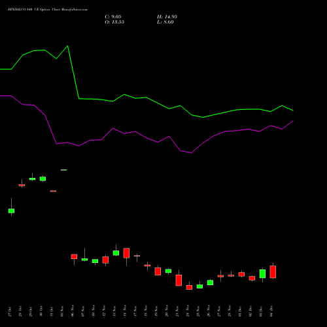Click the flat red candlestick above 31 Oct

coord(53,191)
